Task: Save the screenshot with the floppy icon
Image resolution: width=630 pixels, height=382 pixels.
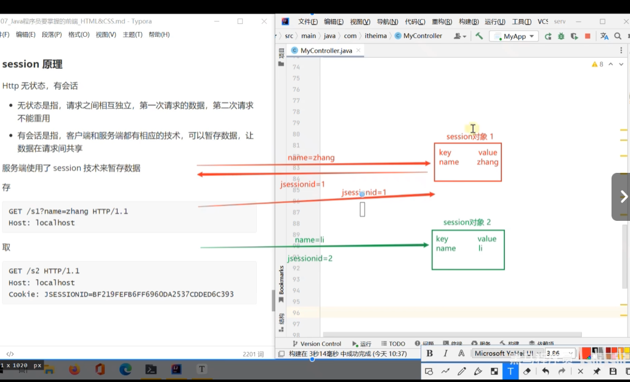Action: (x=612, y=372)
